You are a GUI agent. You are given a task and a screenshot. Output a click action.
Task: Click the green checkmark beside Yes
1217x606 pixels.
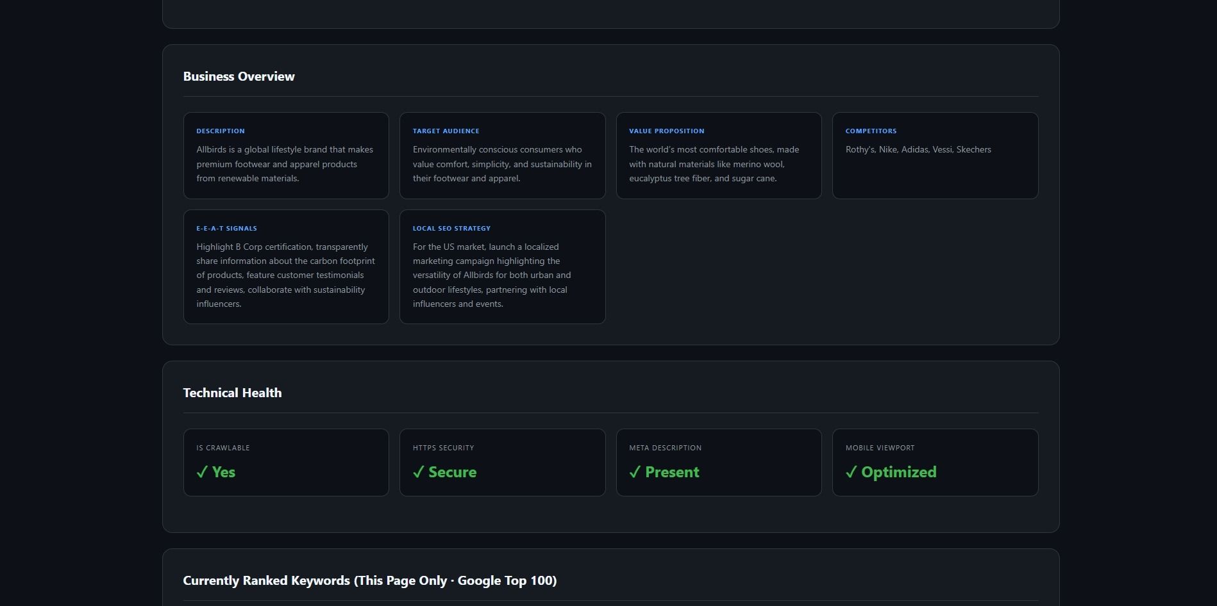point(202,472)
